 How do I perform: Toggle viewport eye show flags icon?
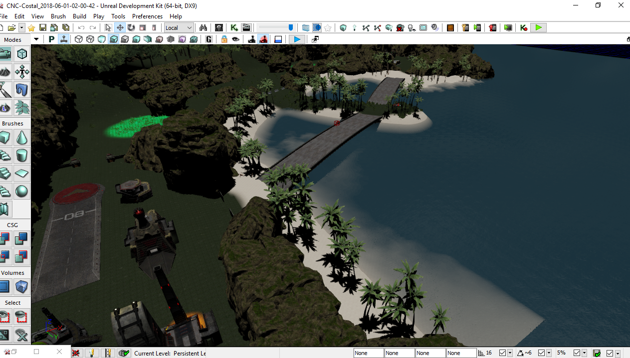tap(235, 39)
